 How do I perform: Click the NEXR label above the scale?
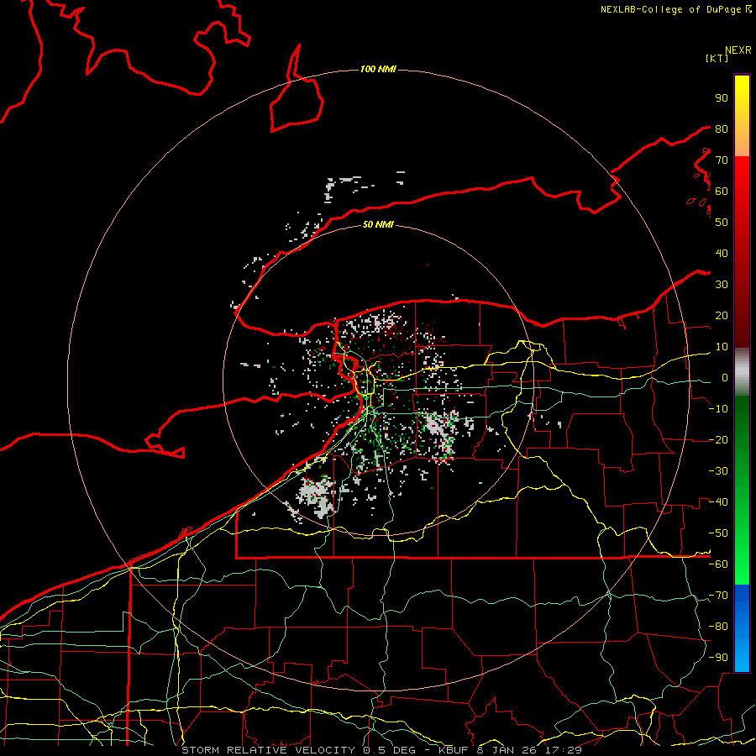(738, 50)
